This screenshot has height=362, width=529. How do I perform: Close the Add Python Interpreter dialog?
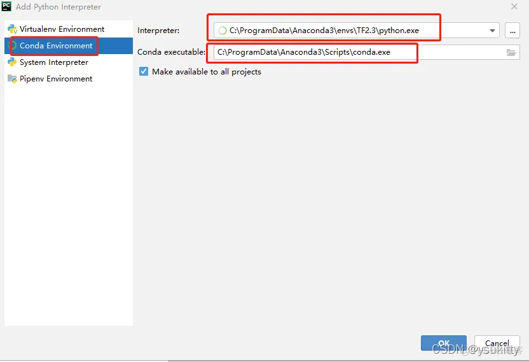(x=514, y=6)
